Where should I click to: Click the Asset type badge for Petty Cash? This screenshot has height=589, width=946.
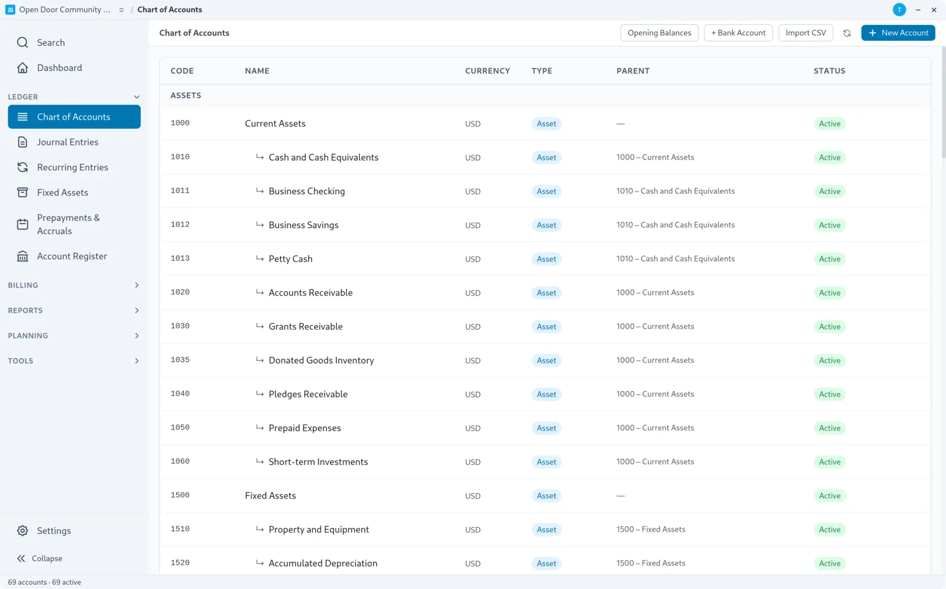pyautogui.click(x=546, y=259)
